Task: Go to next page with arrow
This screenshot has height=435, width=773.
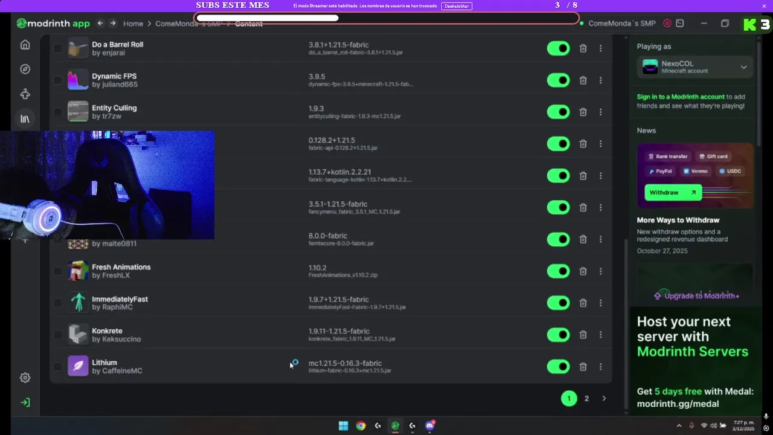Action: click(x=604, y=398)
